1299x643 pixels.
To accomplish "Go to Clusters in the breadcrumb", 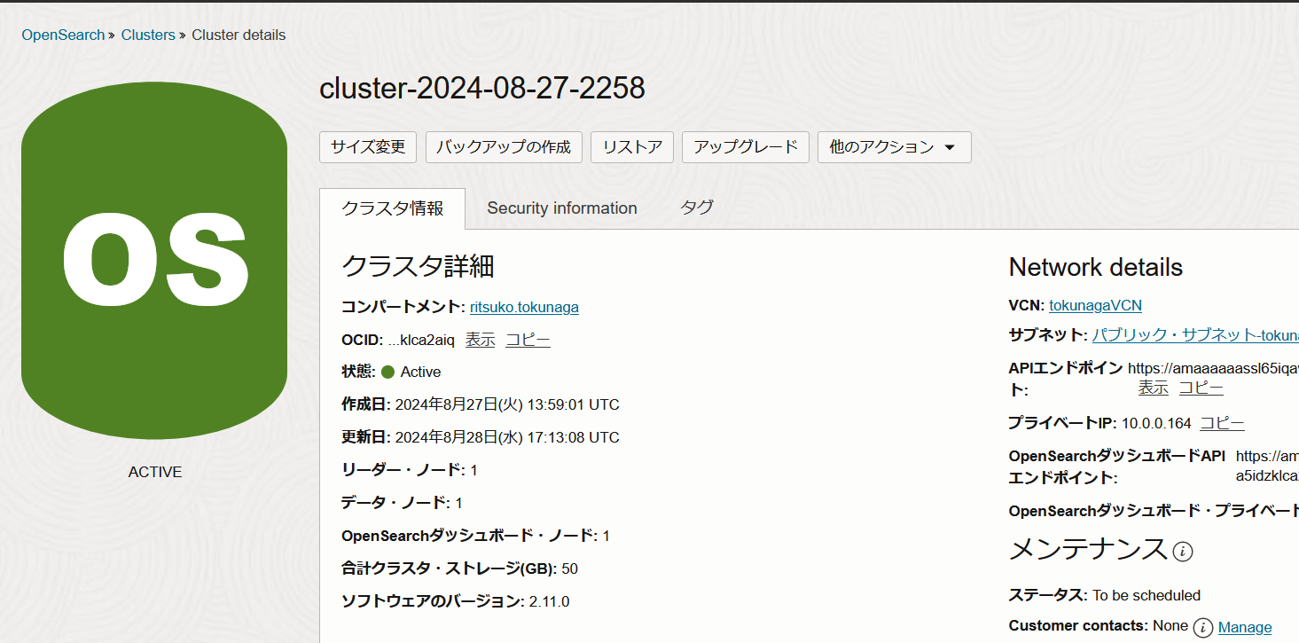I will click(148, 35).
